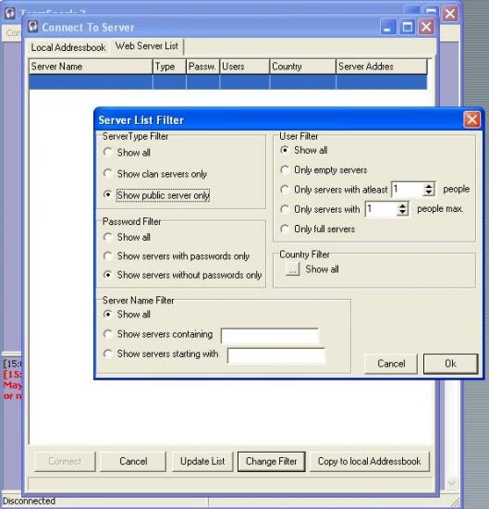Click the Update List button
Image resolution: width=489 pixels, height=509 pixels.
click(202, 461)
